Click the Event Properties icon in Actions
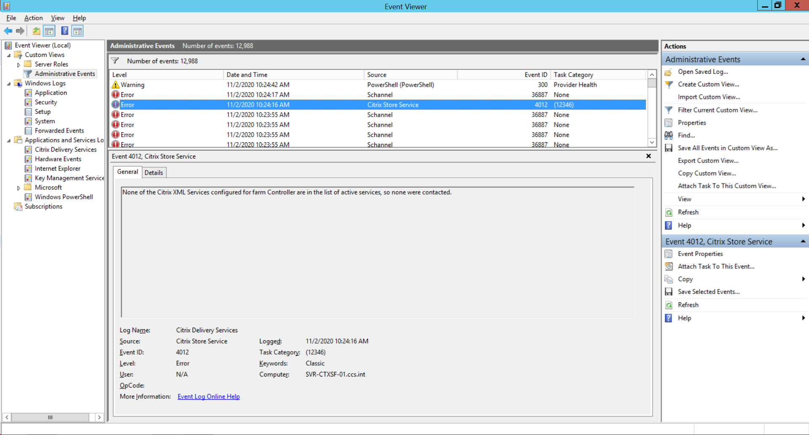Viewport: 809px width, 435px height. click(x=669, y=254)
